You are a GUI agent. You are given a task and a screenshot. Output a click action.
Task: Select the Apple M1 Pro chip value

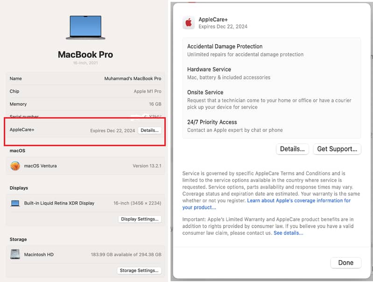click(x=148, y=91)
